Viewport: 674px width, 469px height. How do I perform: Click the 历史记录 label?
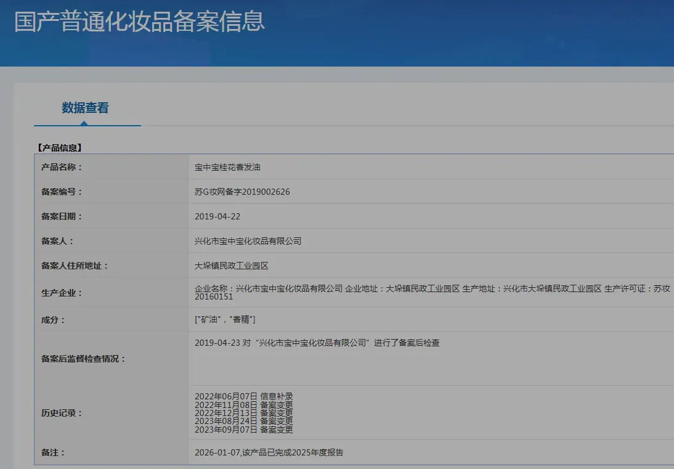pos(62,413)
